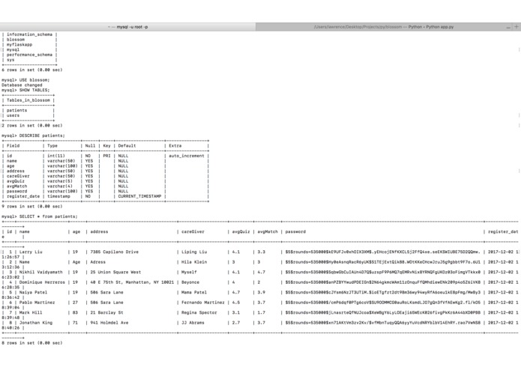The height and width of the screenshot is (370, 521).
Task: Click the address '941 Holmdel Ave'
Action: 109,323
